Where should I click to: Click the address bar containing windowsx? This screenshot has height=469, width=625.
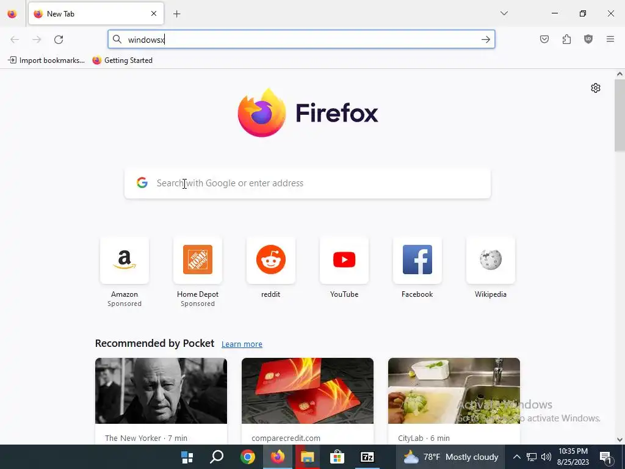[302, 39]
